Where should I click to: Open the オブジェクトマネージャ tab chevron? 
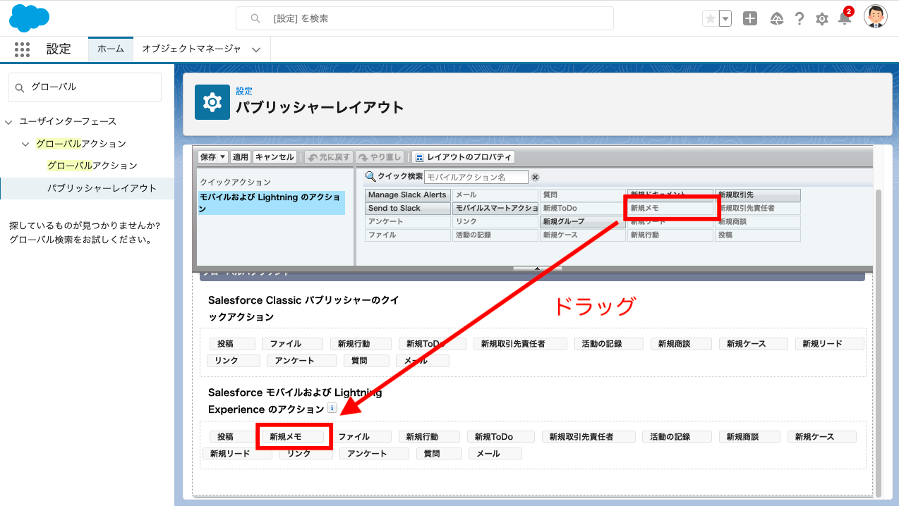click(256, 49)
